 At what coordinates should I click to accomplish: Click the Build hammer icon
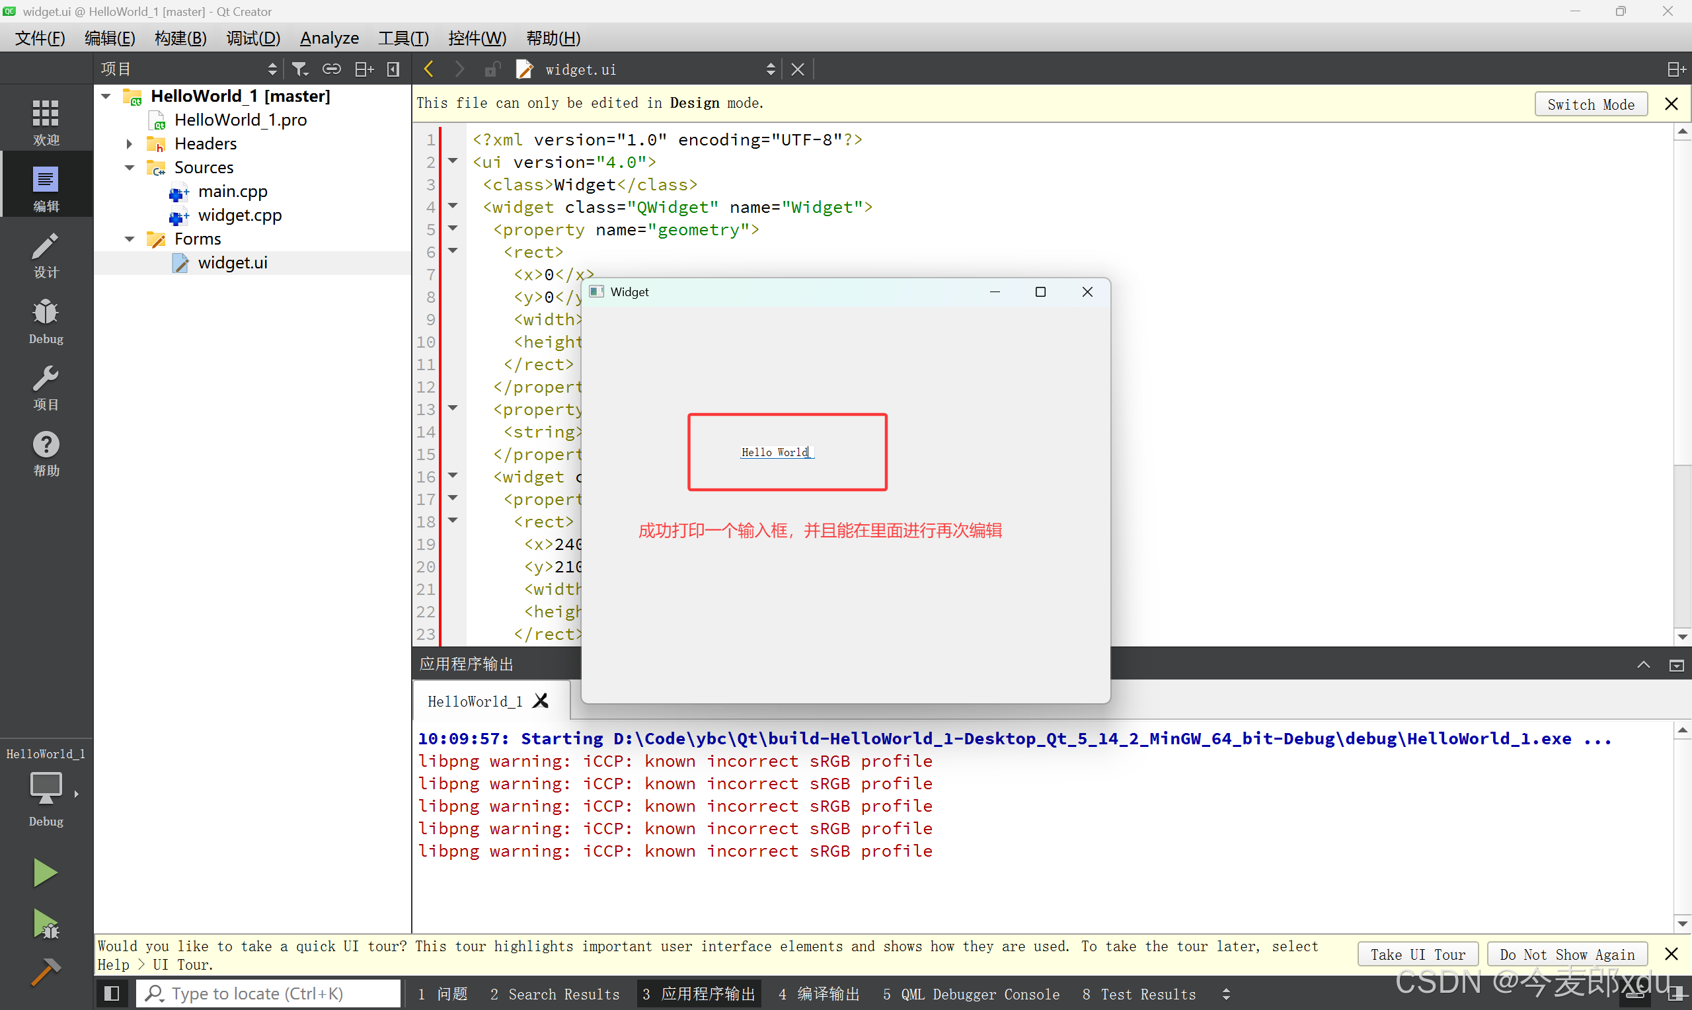pyautogui.click(x=46, y=971)
